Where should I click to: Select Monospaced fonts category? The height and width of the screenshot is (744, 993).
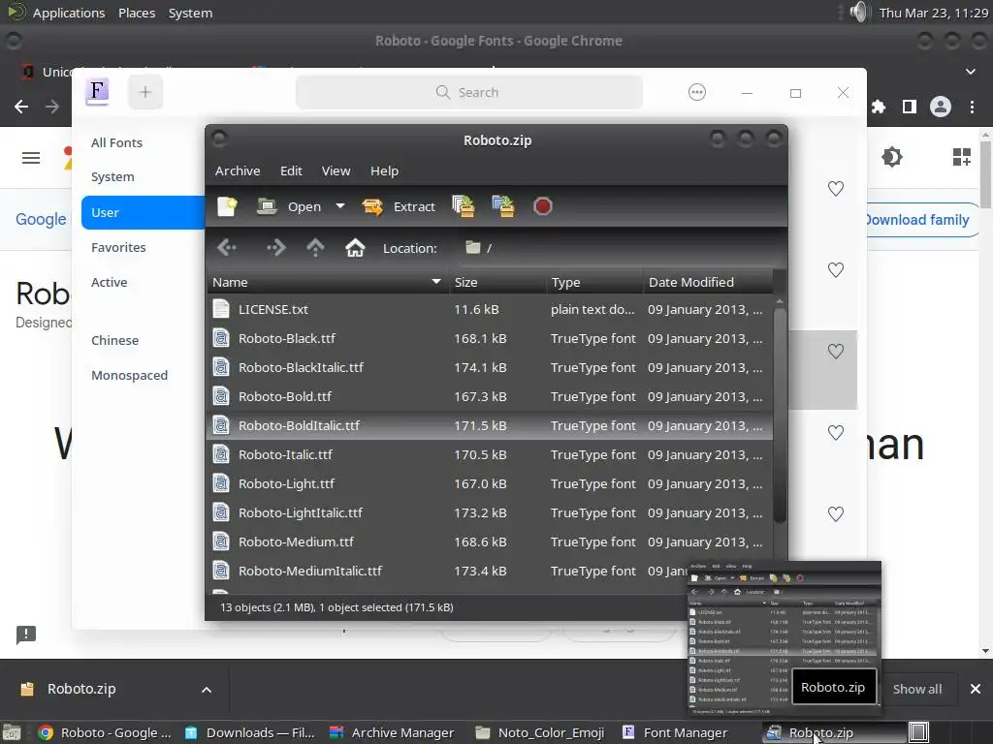pyautogui.click(x=129, y=375)
